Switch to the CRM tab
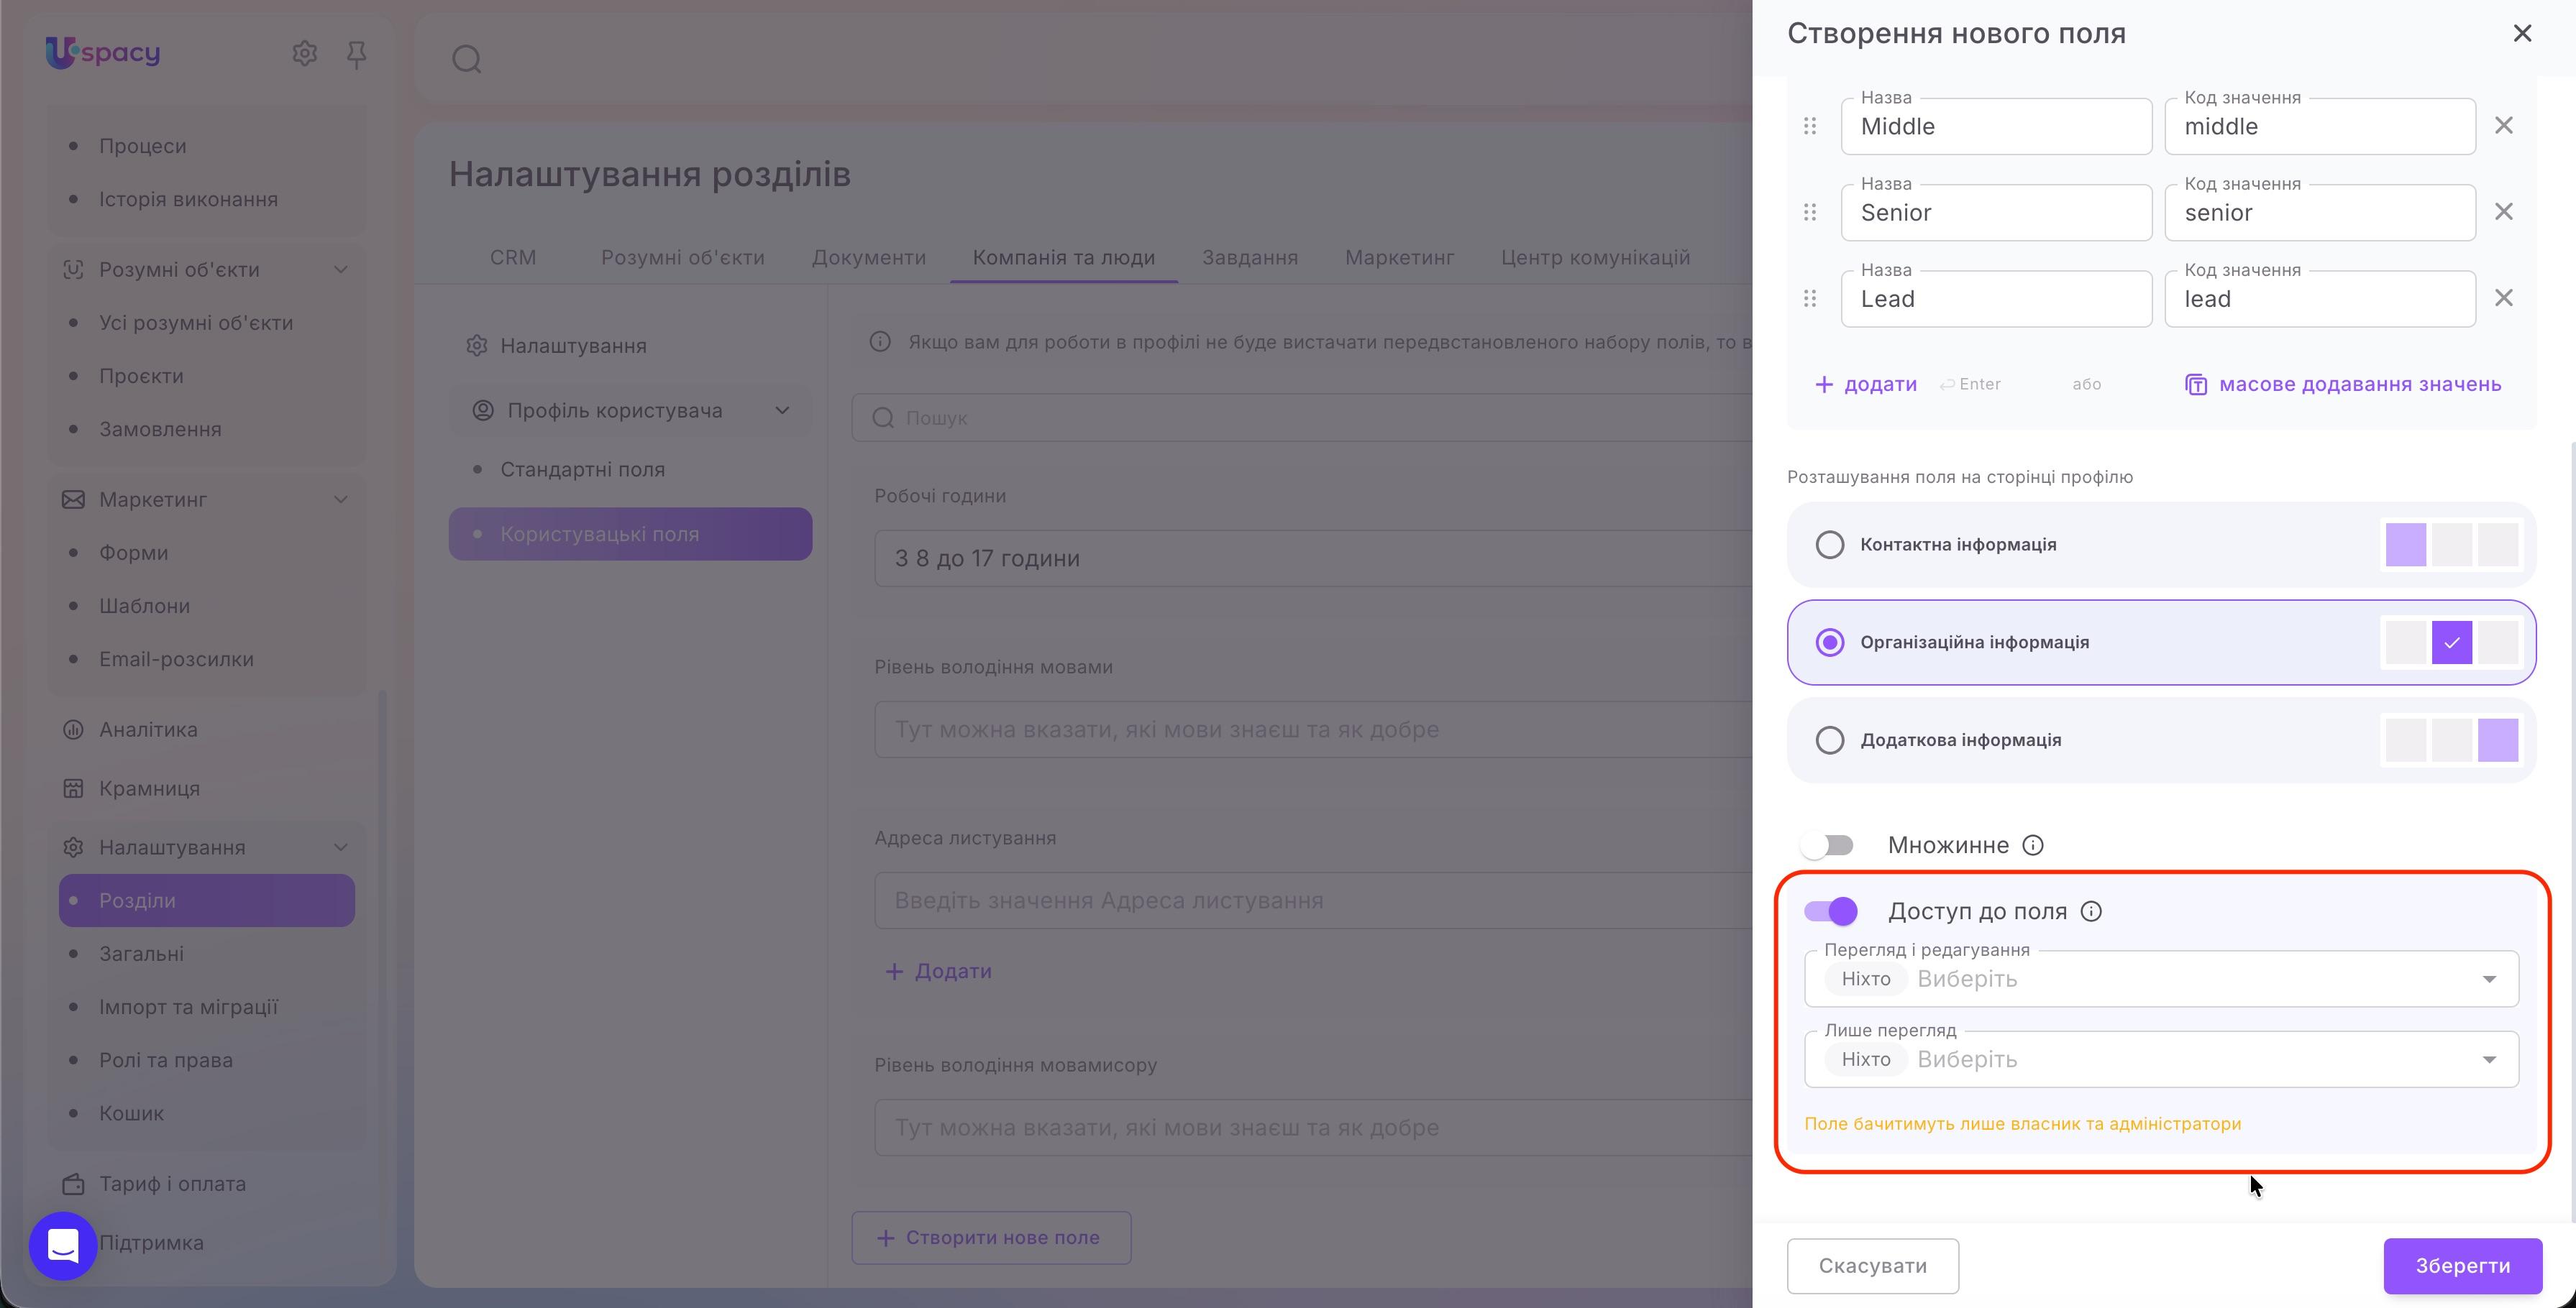This screenshot has height=1308, width=2576. pos(513,258)
